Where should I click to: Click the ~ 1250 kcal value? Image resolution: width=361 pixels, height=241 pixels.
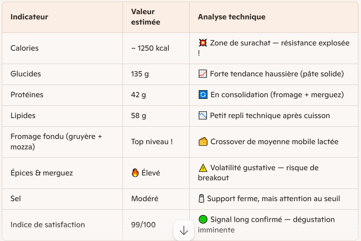pos(150,48)
